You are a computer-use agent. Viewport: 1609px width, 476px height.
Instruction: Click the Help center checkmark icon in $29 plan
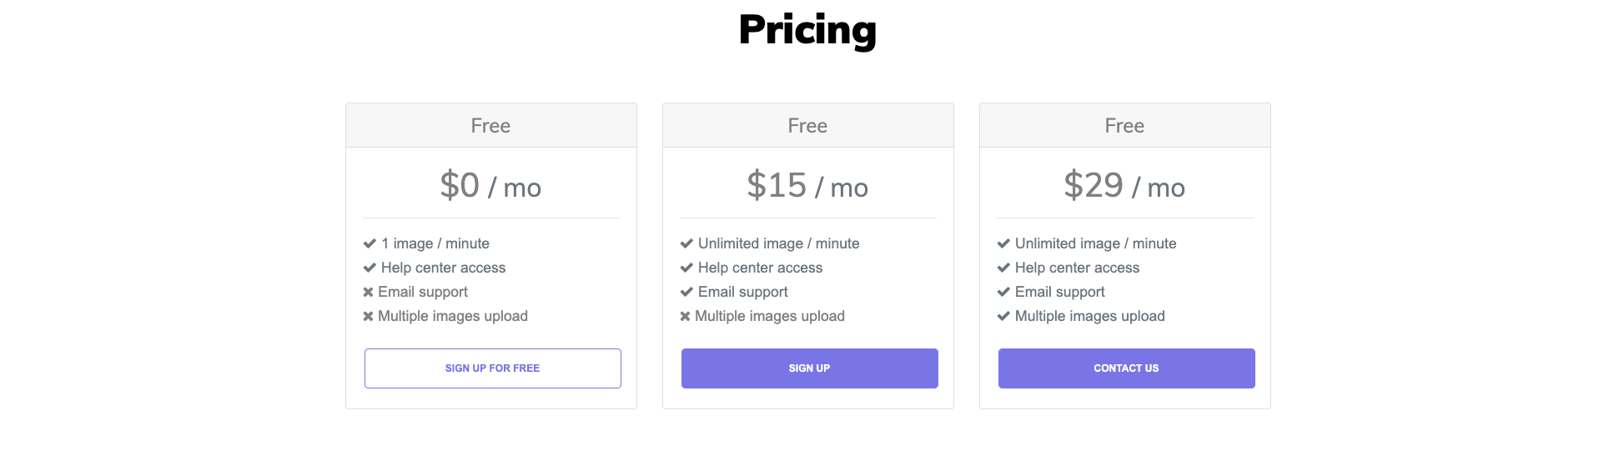tap(1003, 268)
